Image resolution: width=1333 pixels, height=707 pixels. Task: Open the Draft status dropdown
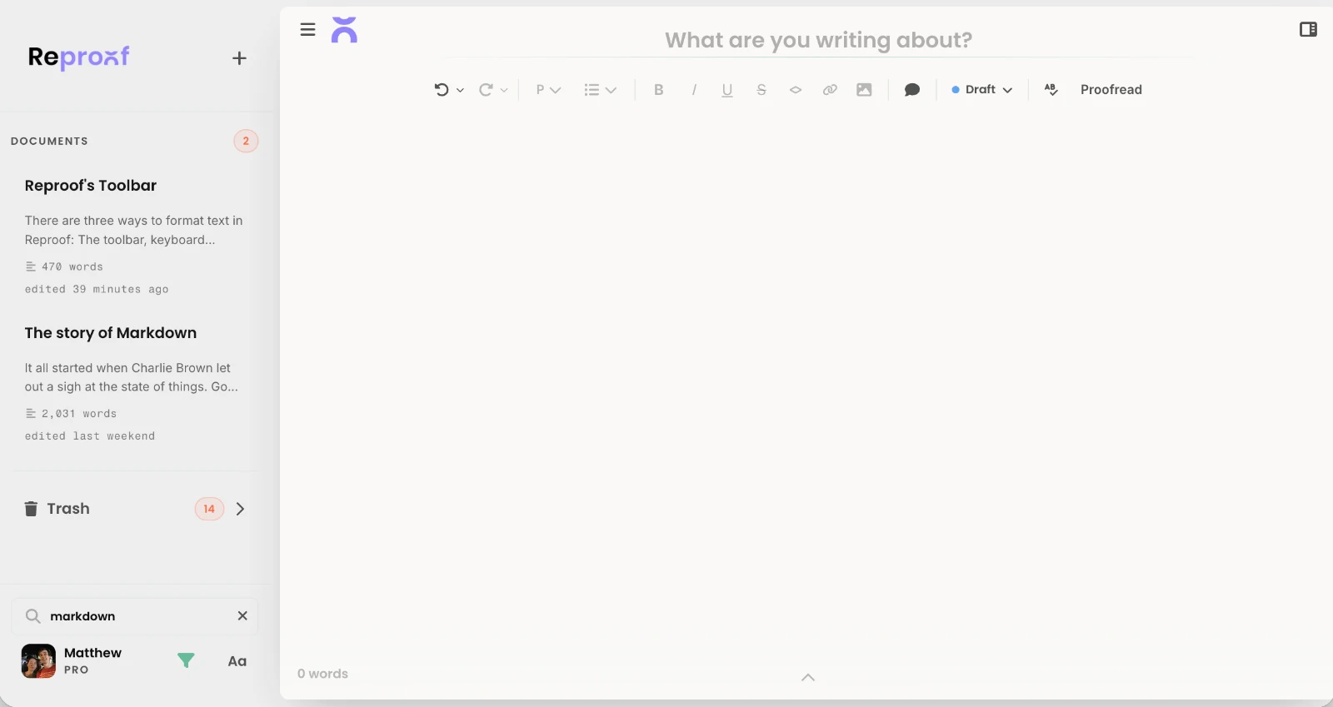point(982,90)
